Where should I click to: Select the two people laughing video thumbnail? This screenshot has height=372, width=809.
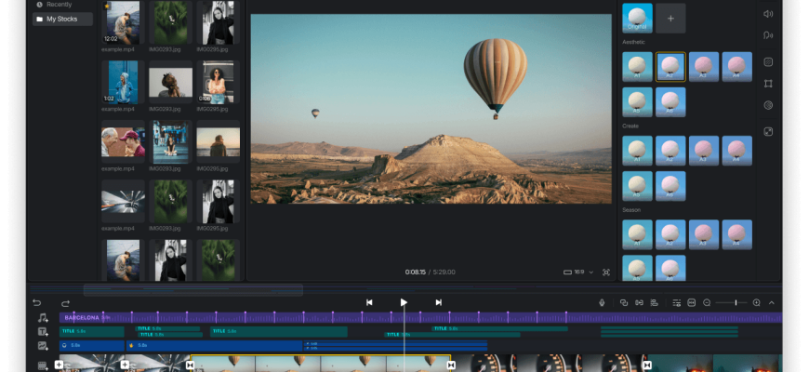click(123, 142)
